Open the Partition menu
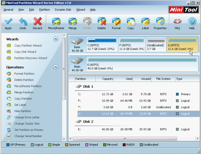The image size is (201, 154). tap(44, 10)
